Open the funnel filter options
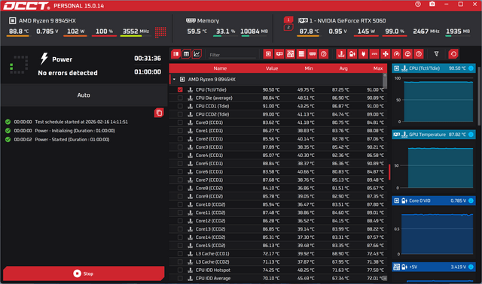 436,54
